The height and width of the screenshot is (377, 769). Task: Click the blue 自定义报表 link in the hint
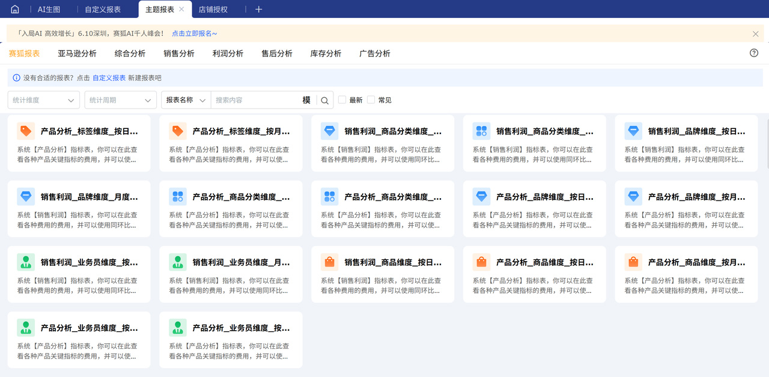[x=109, y=78]
